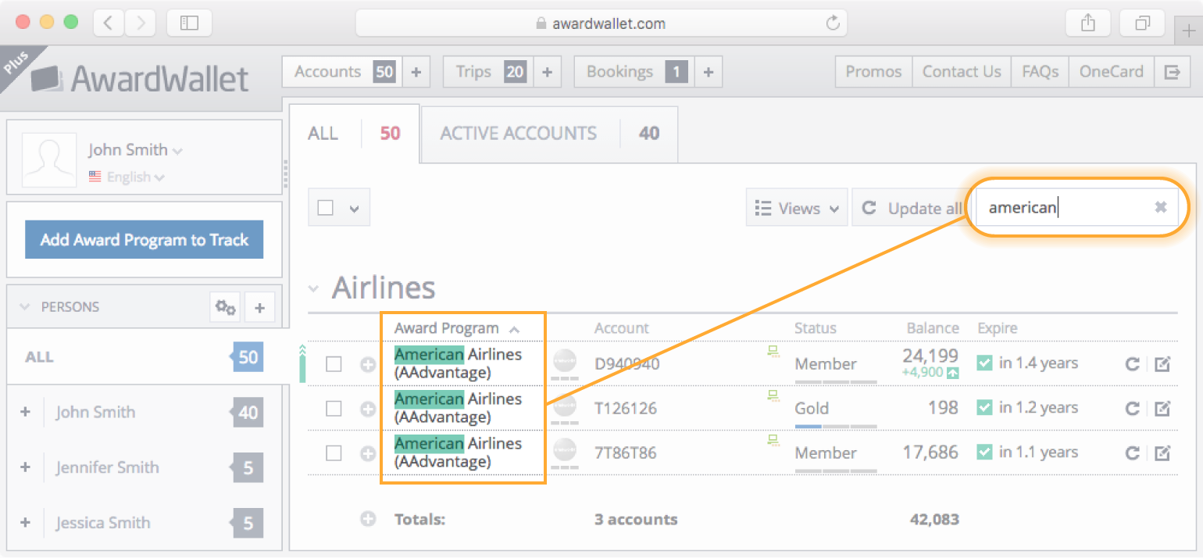
Task: Click the expiration check icon for 1.2 years
Action: point(984,407)
